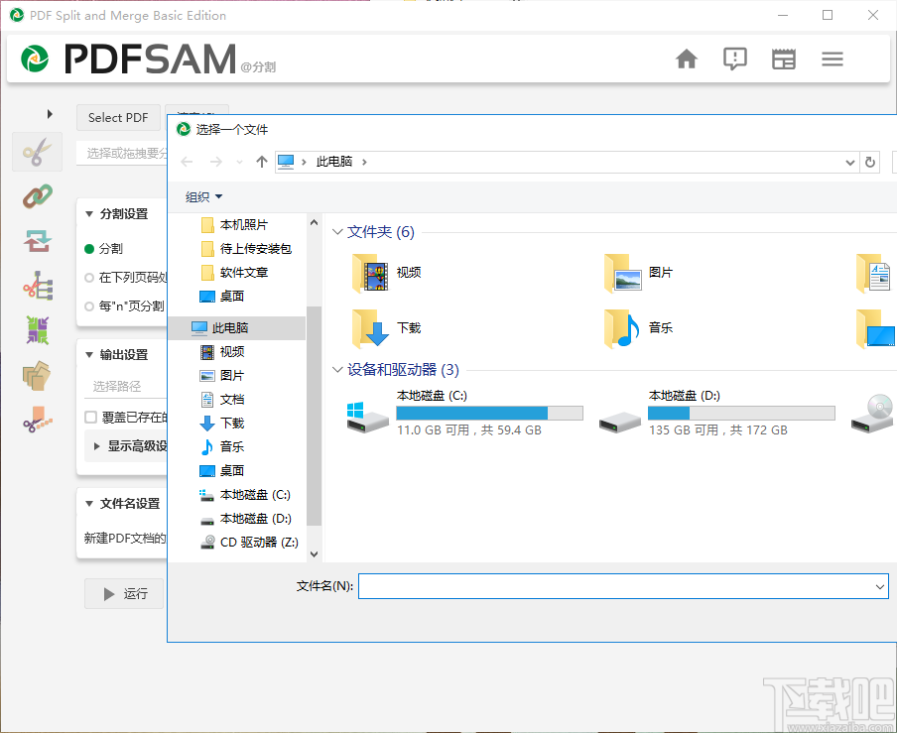Click the Select PDF button
Screen dimensions: 897x733
tap(118, 117)
